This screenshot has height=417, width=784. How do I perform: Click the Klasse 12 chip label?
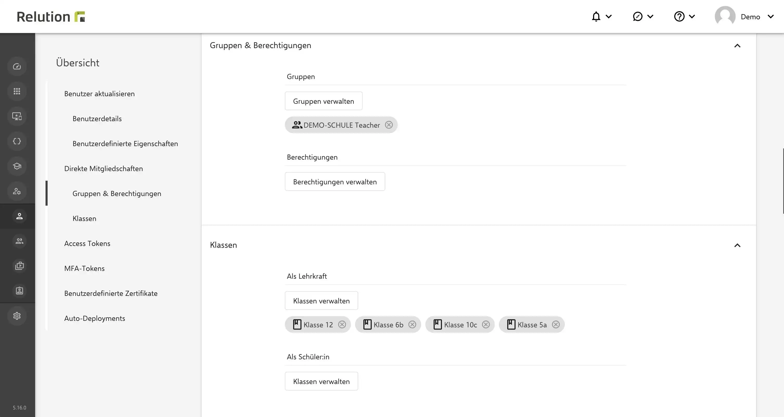click(x=318, y=325)
